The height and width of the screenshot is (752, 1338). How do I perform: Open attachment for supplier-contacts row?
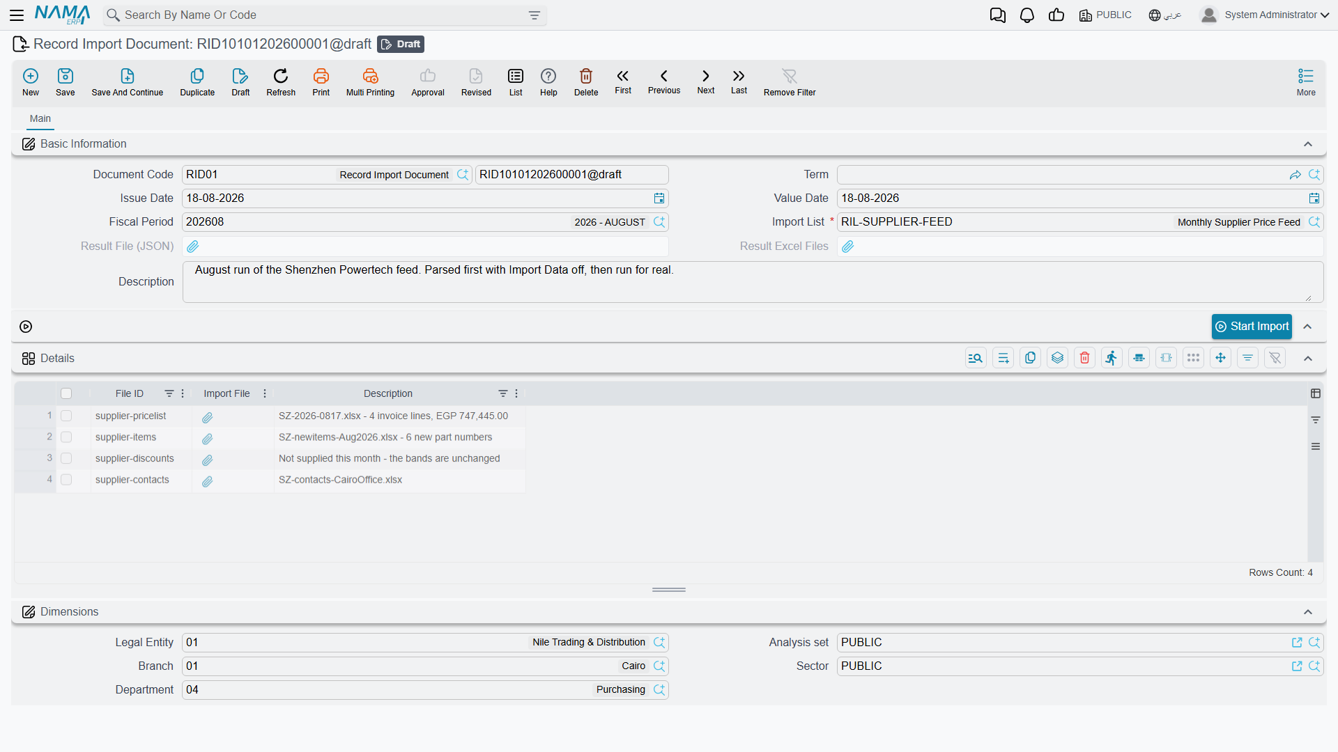[208, 482]
